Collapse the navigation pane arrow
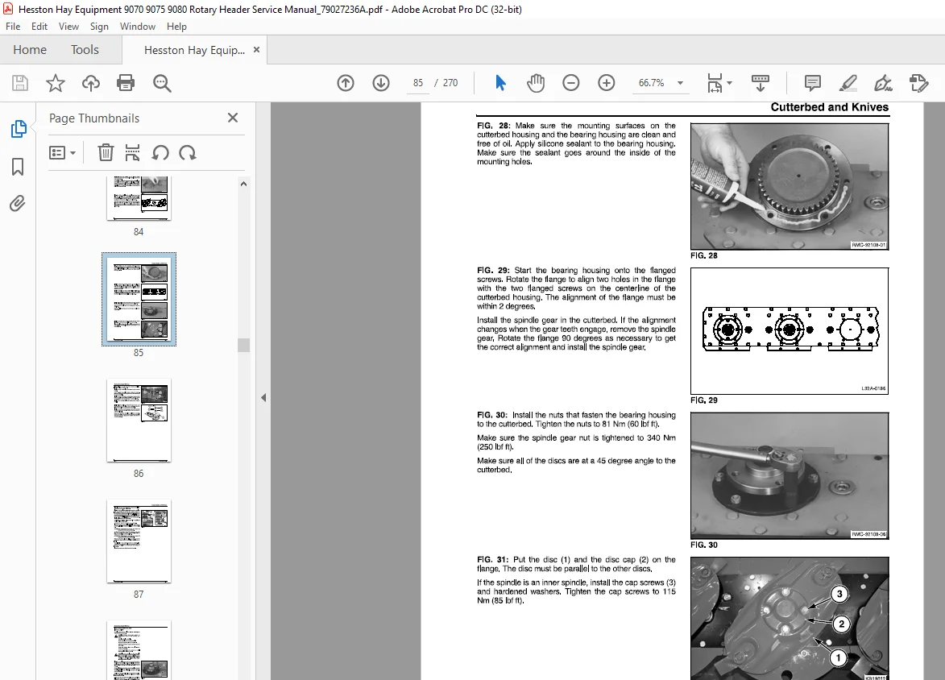Viewport: 945px width, 680px height. tap(263, 397)
